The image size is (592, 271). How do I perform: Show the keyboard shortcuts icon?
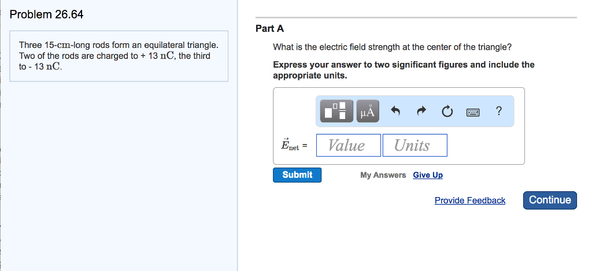pyautogui.click(x=473, y=112)
